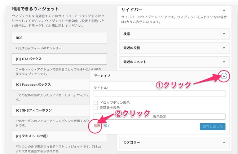Click the 最近のコメント widget title
The width and height of the screenshot is (238, 154).
pyautogui.click(x=135, y=62)
